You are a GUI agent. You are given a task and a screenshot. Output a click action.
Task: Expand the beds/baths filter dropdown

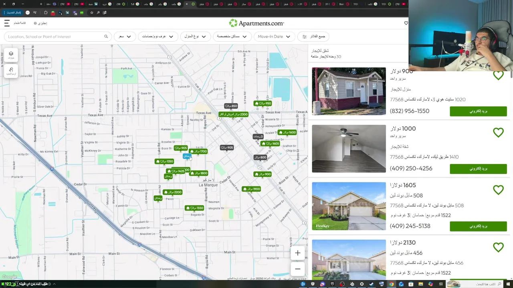pyautogui.click(x=158, y=36)
